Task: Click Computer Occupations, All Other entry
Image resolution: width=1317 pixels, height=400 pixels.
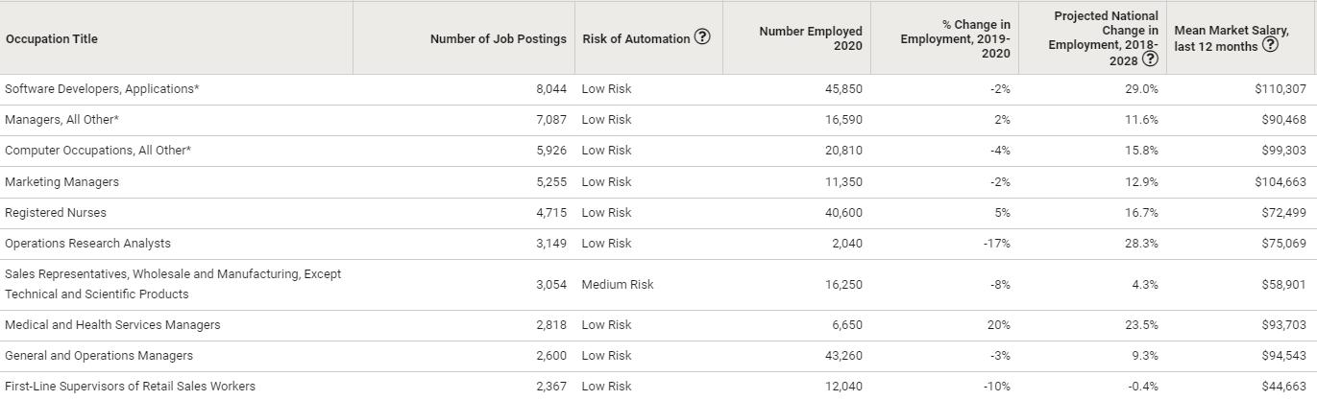Action: 98,151
